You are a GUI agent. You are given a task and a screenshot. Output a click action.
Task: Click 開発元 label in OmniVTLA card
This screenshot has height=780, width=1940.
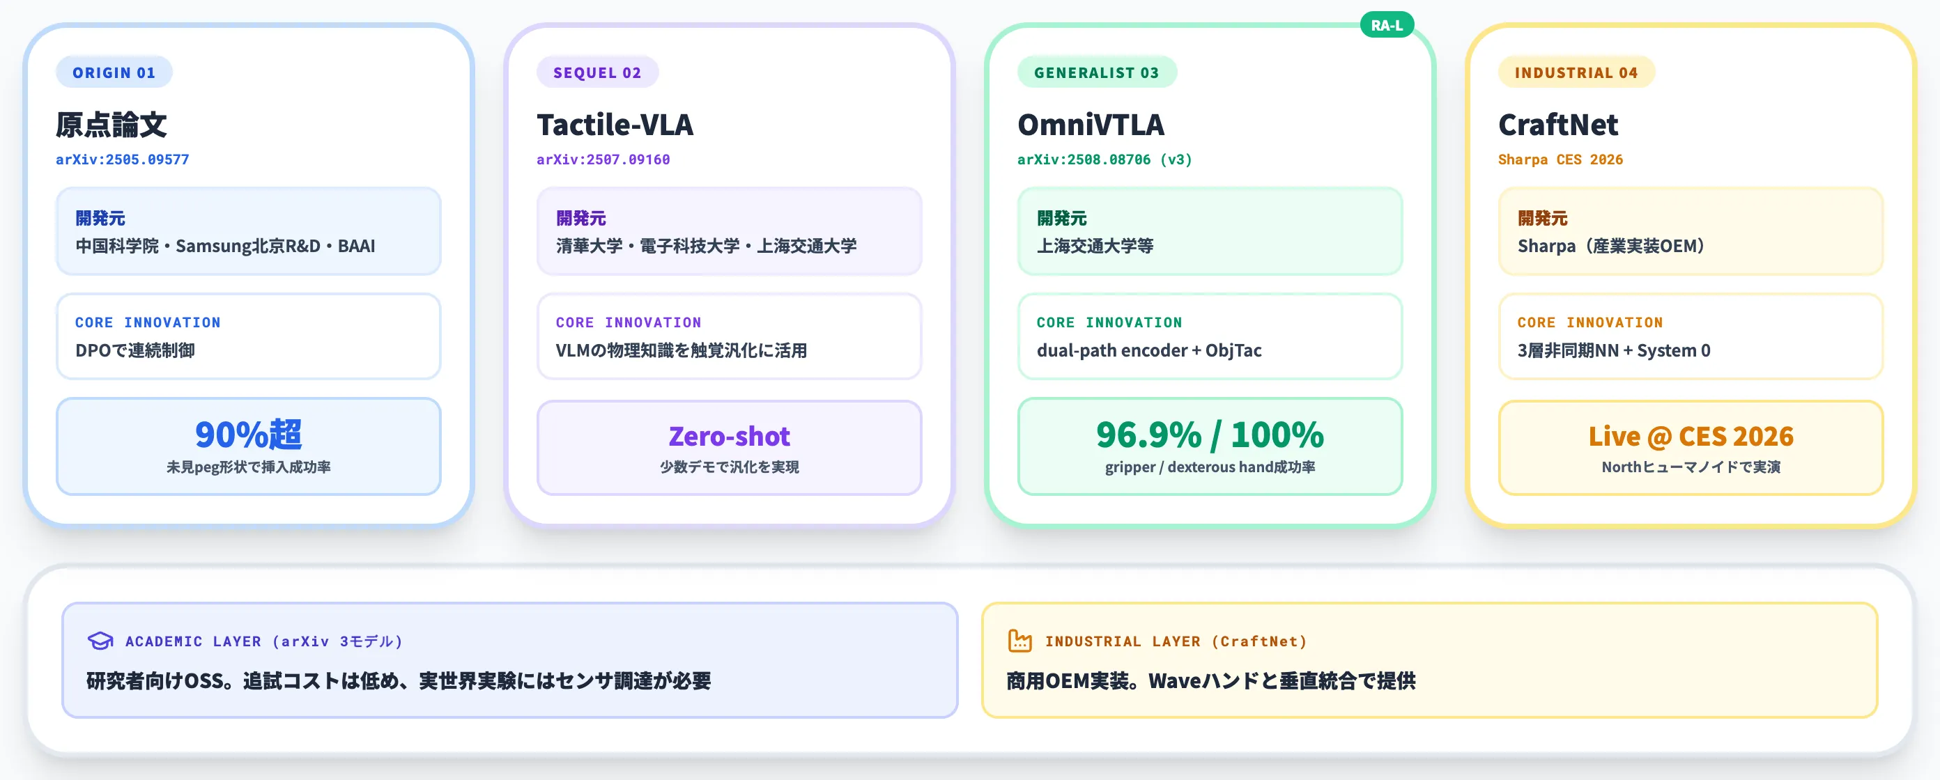[x=1061, y=219]
